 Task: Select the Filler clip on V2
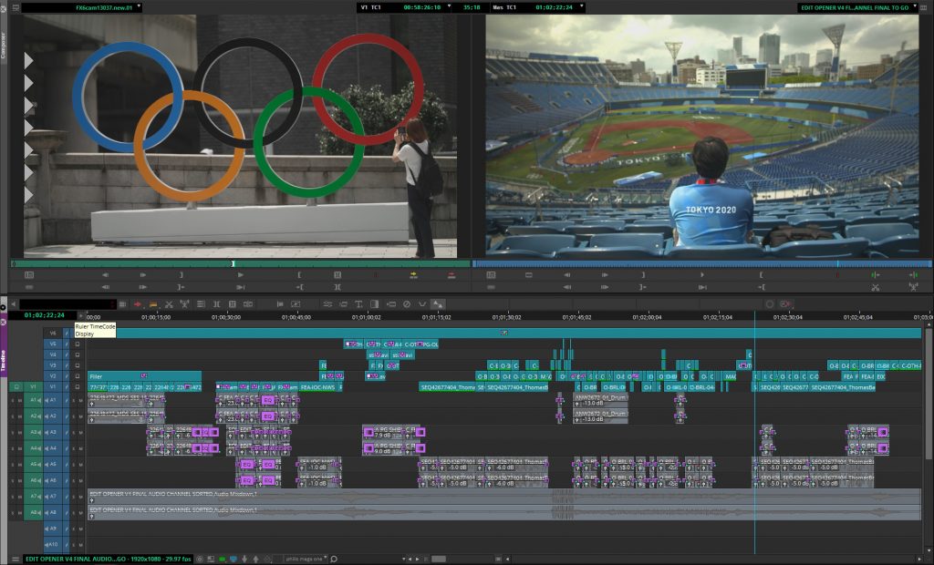coord(144,376)
